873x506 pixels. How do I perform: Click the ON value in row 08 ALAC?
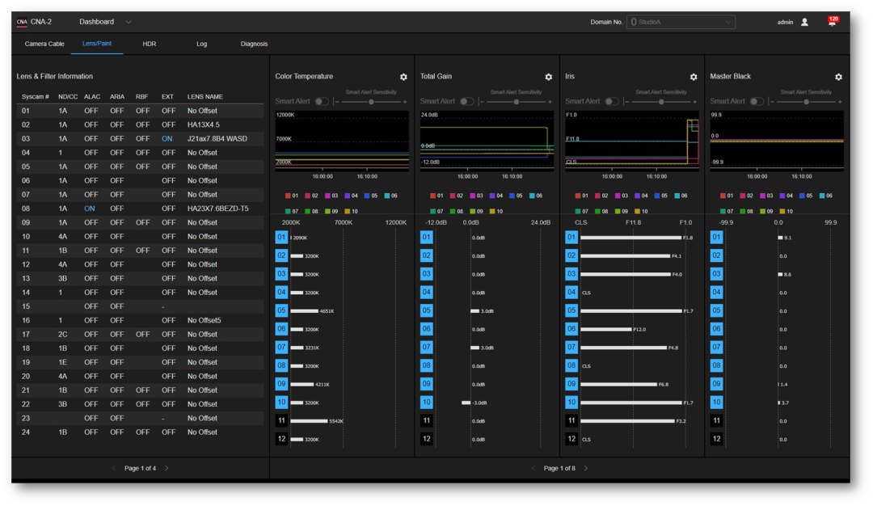click(x=90, y=209)
